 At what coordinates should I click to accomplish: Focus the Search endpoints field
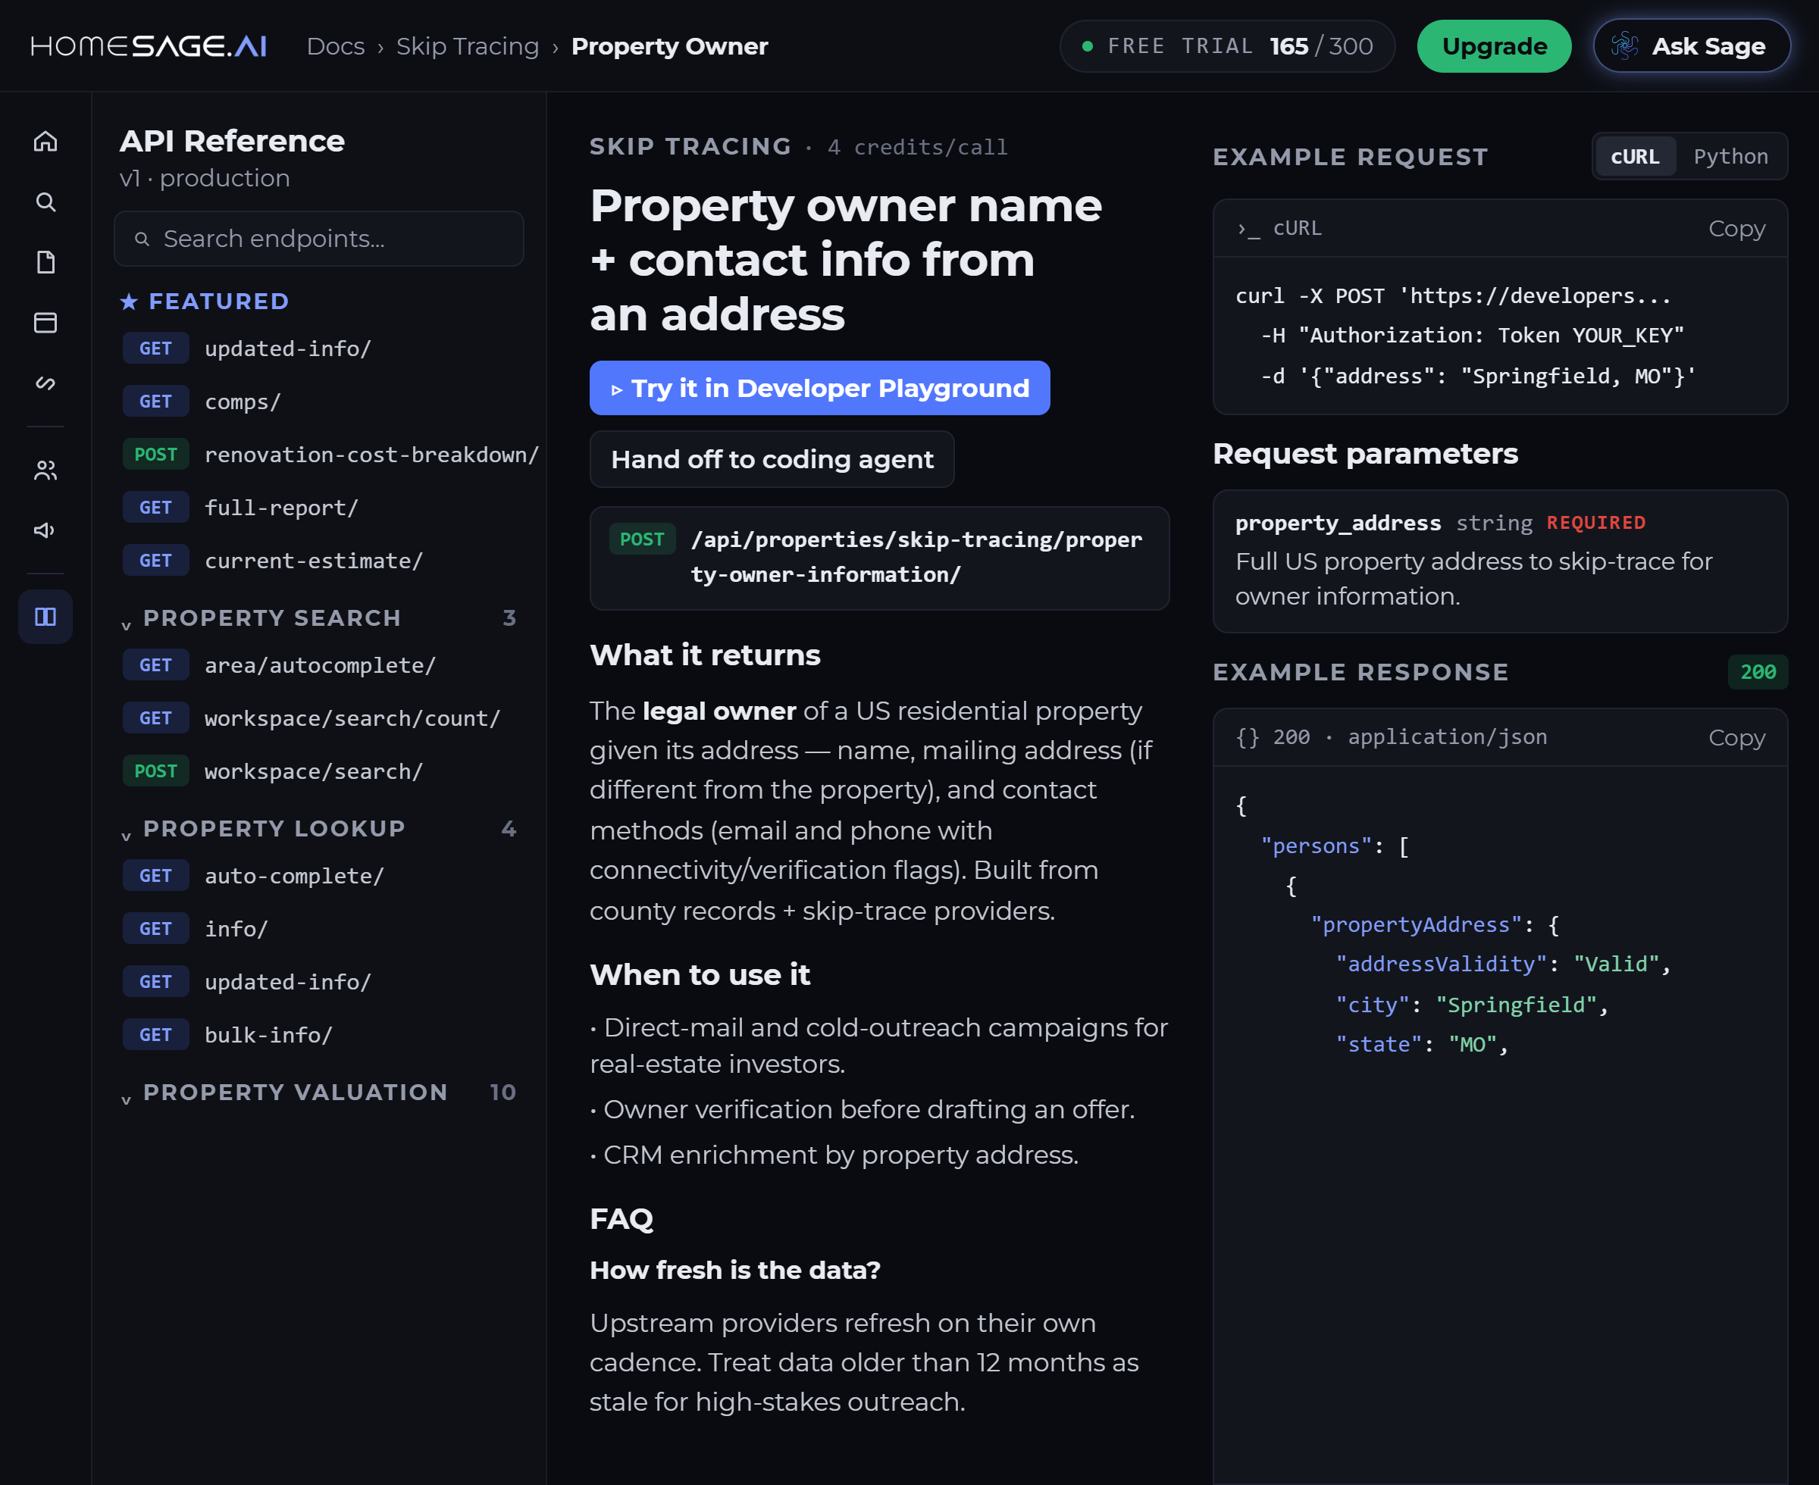(318, 239)
